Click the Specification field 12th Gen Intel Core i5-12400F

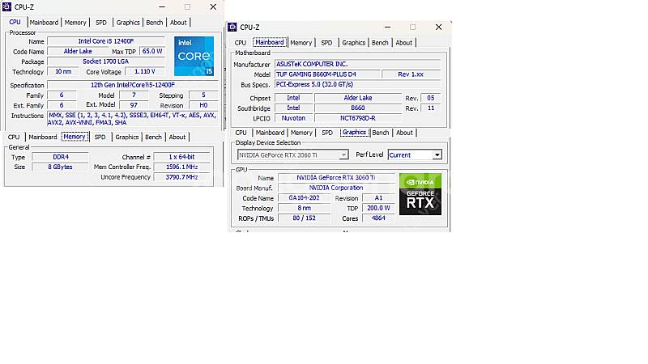(133, 85)
